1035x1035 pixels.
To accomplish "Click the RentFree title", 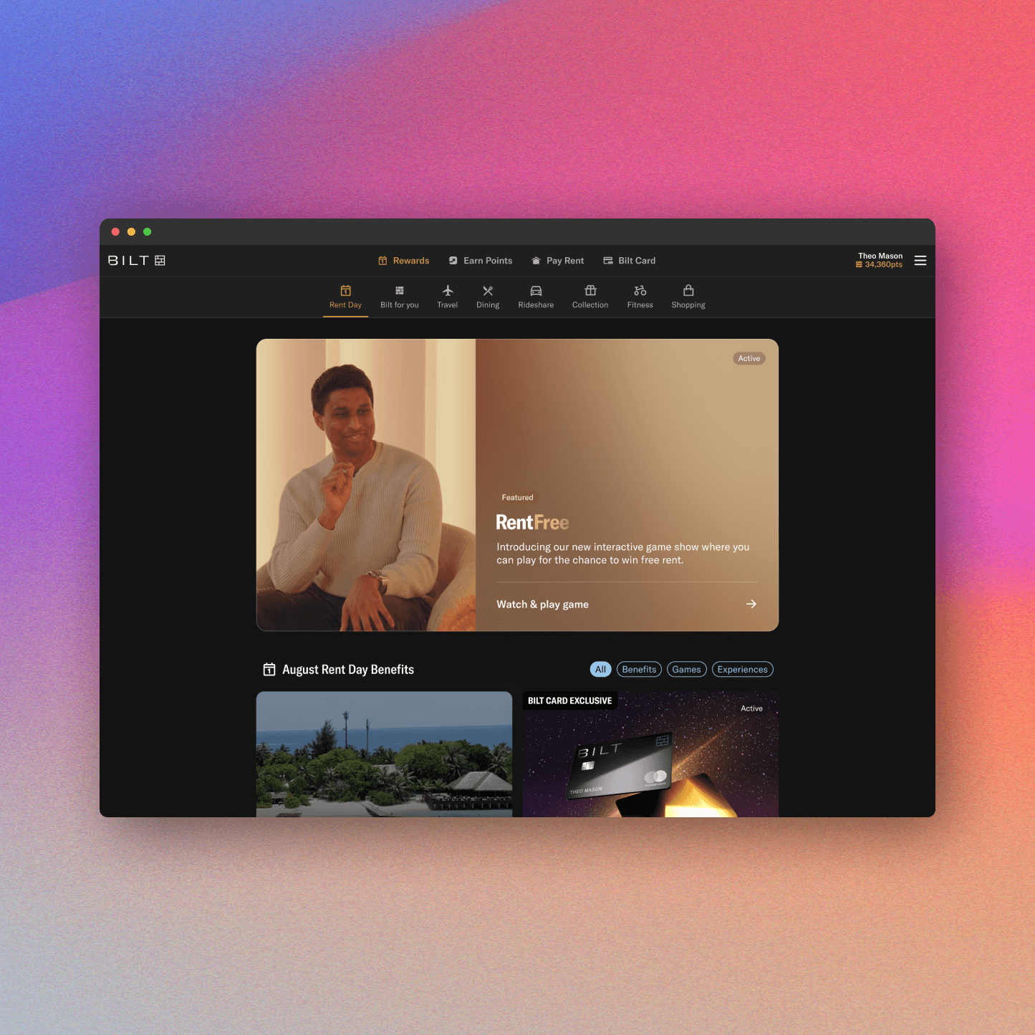I will (x=533, y=522).
